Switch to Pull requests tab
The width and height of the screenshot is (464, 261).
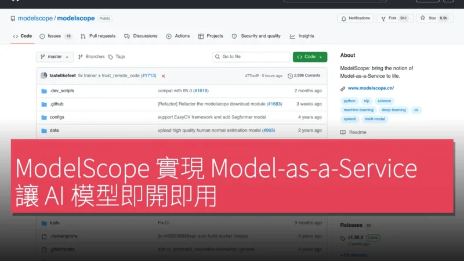[x=98, y=36]
